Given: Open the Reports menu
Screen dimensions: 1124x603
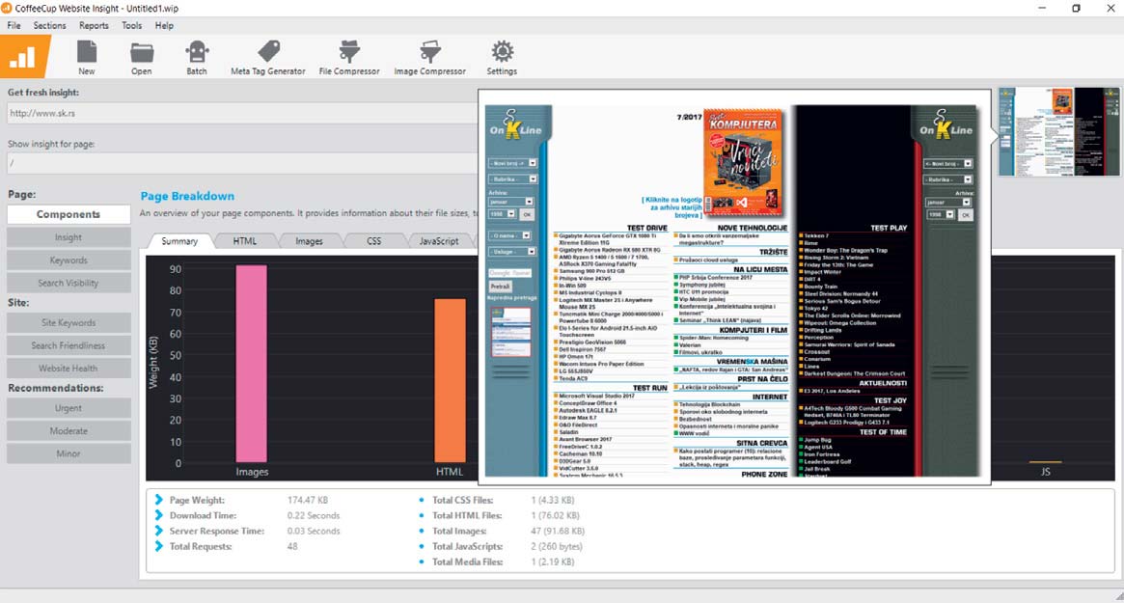Looking at the screenshot, I should click(94, 25).
